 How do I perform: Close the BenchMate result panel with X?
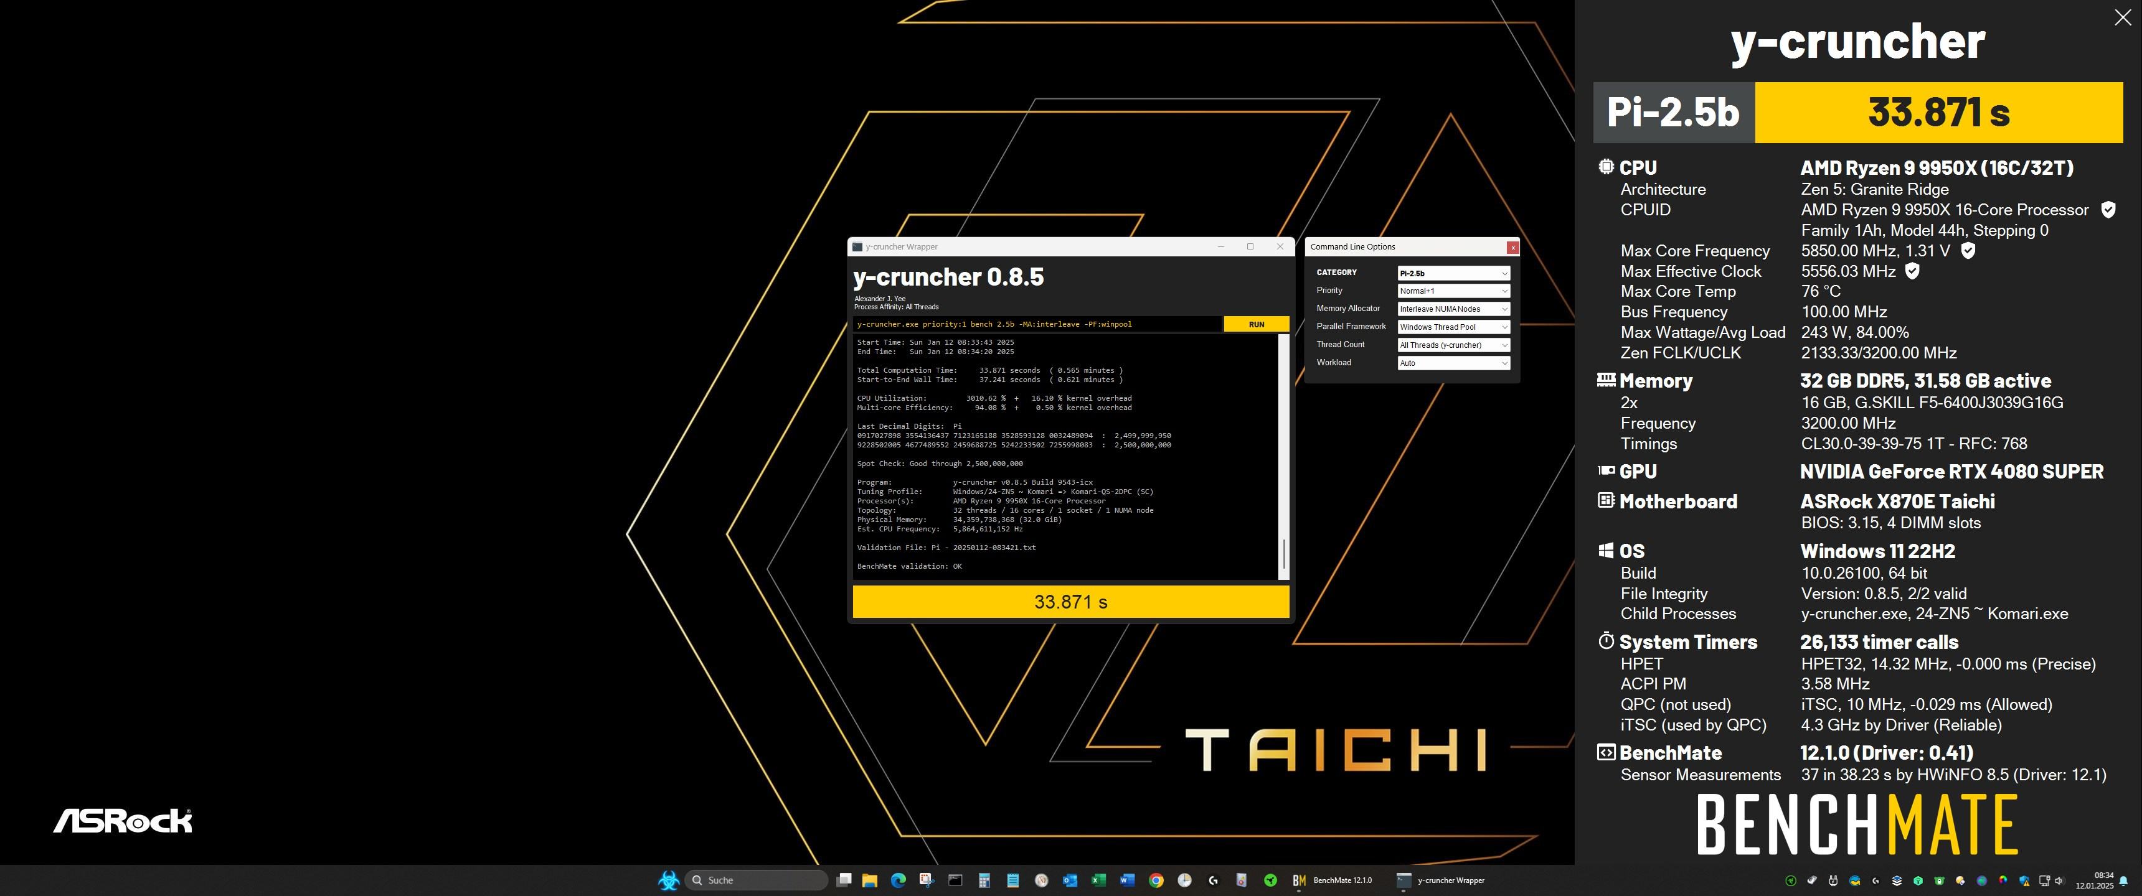pyautogui.click(x=2122, y=17)
